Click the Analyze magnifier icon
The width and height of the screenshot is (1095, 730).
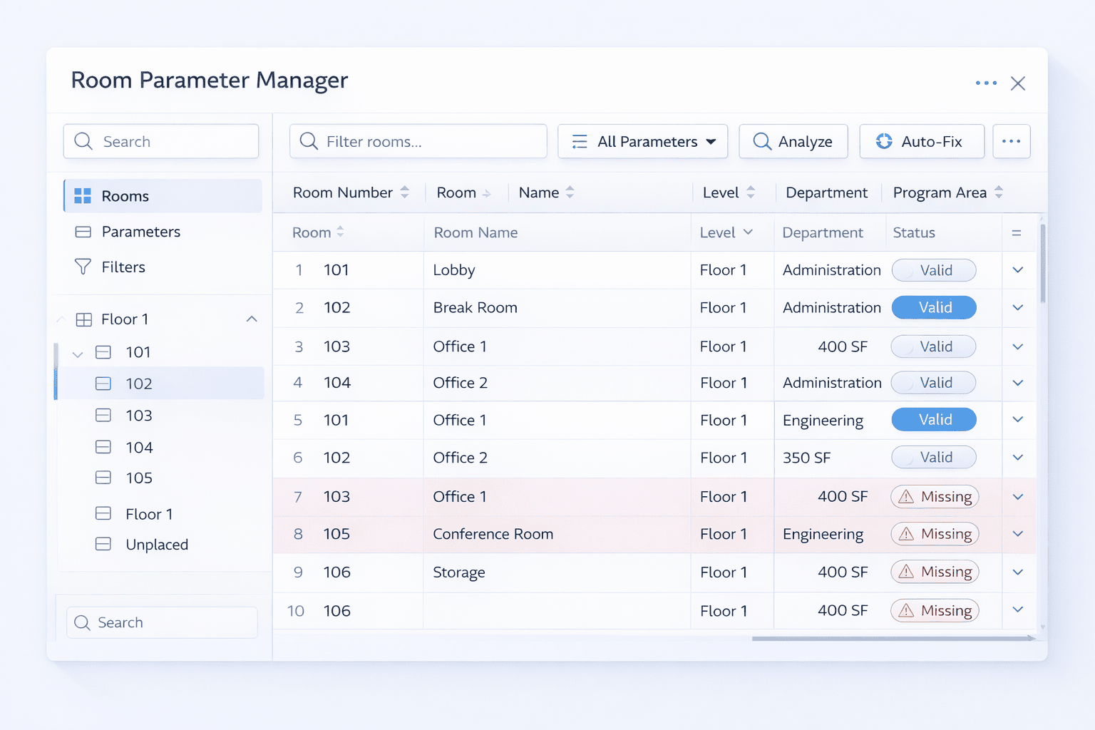[761, 141]
